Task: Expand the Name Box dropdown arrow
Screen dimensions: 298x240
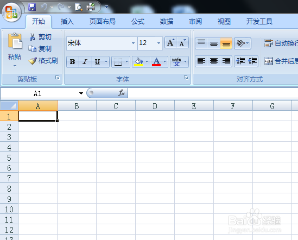Action: coord(81,93)
